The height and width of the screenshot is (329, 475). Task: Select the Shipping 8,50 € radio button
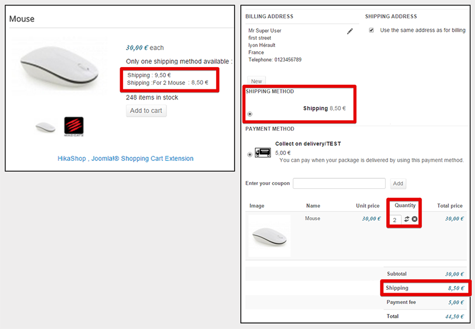tap(250, 114)
